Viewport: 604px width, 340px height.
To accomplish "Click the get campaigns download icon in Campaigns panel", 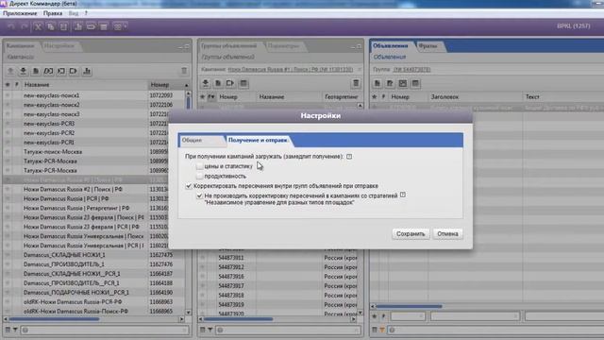I will click(23, 71).
